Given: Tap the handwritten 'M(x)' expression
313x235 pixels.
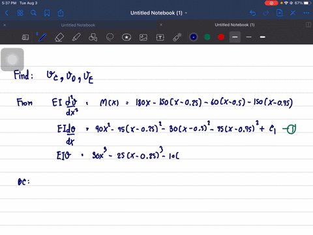Looking at the screenshot, I should 110,102.
